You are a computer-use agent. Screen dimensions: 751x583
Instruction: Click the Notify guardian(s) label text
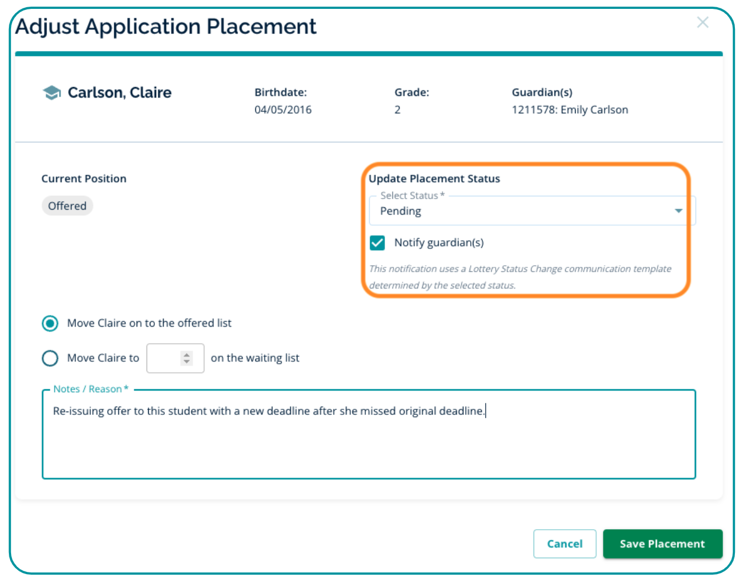click(x=438, y=242)
